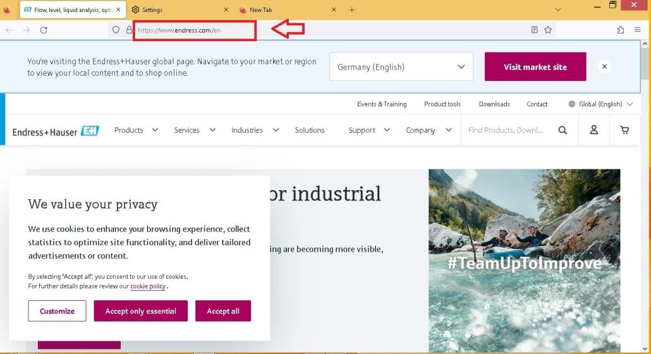Screen dimensions: 651x354
Task: Open the extensions puzzle icon
Action: tap(620, 30)
